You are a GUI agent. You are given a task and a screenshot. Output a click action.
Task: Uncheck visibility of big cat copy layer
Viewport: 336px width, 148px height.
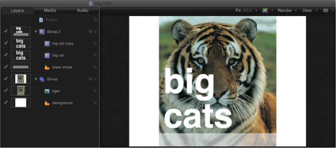tap(6, 43)
